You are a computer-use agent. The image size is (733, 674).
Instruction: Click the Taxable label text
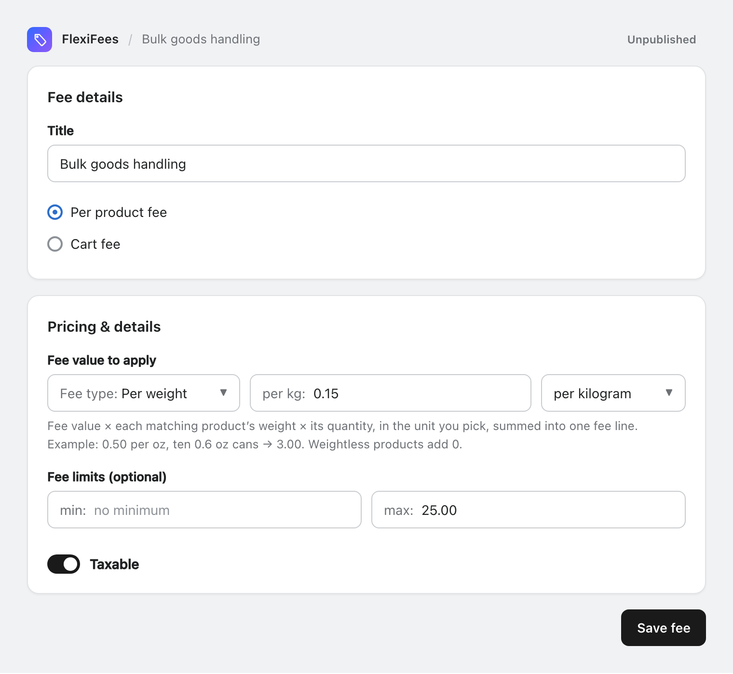tap(114, 564)
